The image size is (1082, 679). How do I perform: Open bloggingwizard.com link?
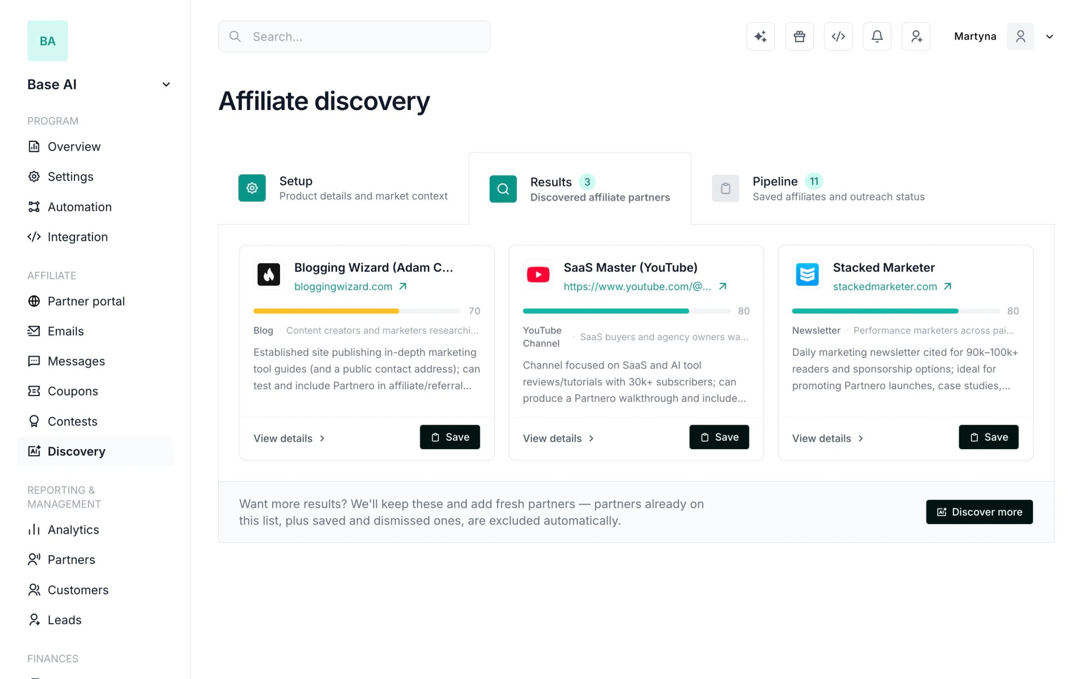pos(343,286)
